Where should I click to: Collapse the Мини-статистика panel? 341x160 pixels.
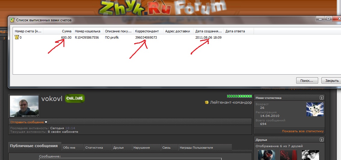(322, 98)
